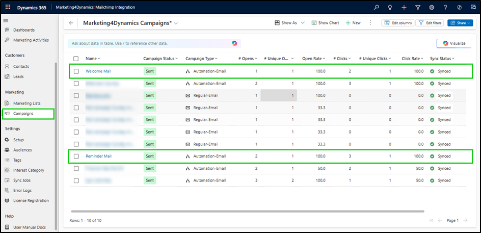
Task: Open Tags in sidebar
Action: click(x=17, y=160)
